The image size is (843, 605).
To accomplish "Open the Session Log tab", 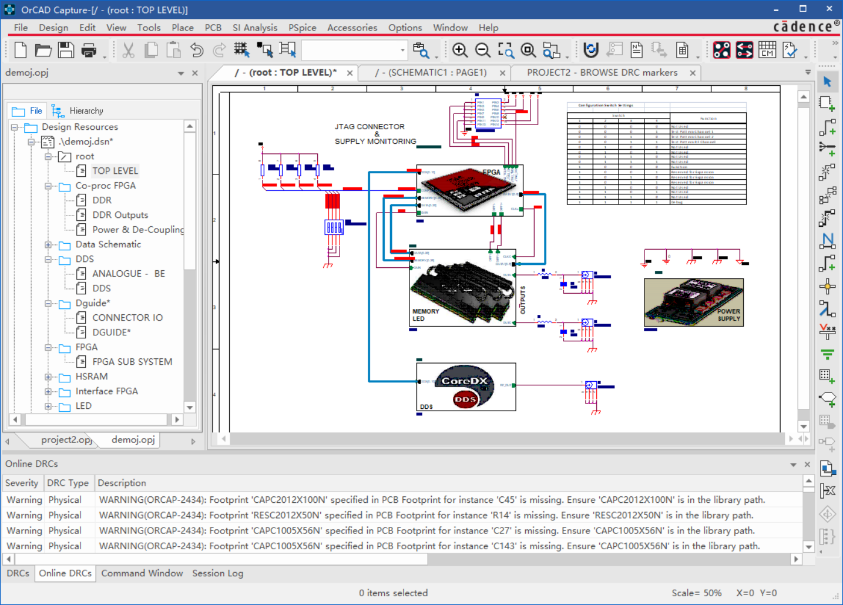I will click(x=218, y=573).
